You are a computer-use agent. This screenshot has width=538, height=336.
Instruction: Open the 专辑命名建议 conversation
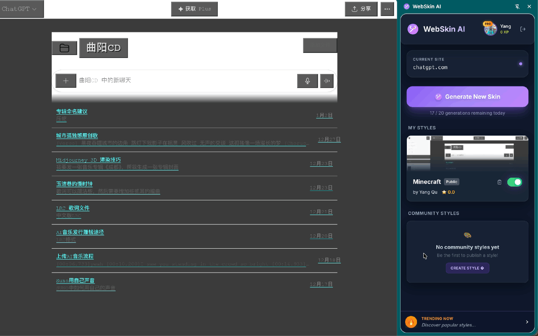tap(71, 111)
